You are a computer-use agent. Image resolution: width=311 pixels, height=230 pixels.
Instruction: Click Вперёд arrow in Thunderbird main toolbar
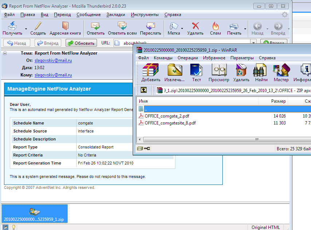coord(278,28)
